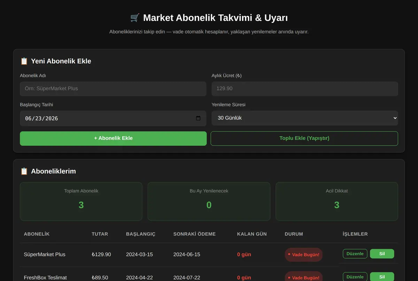Open the Yenileme Süresi dropdown
The image size is (418, 281).
pyautogui.click(x=304, y=118)
